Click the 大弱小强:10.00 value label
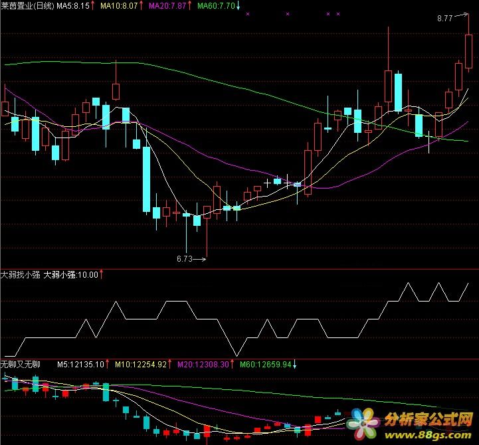Screen dimensions: 479x445 tap(71, 274)
